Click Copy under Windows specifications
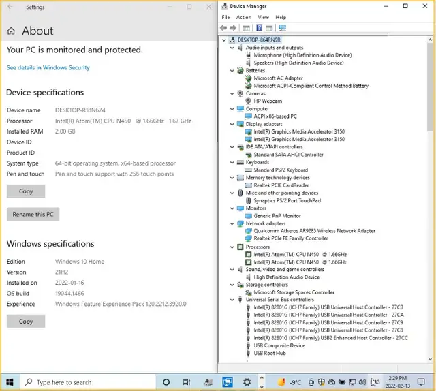Image resolution: width=436 pixels, height=391 pixels. pyautogui.click(x=26, y=322)
